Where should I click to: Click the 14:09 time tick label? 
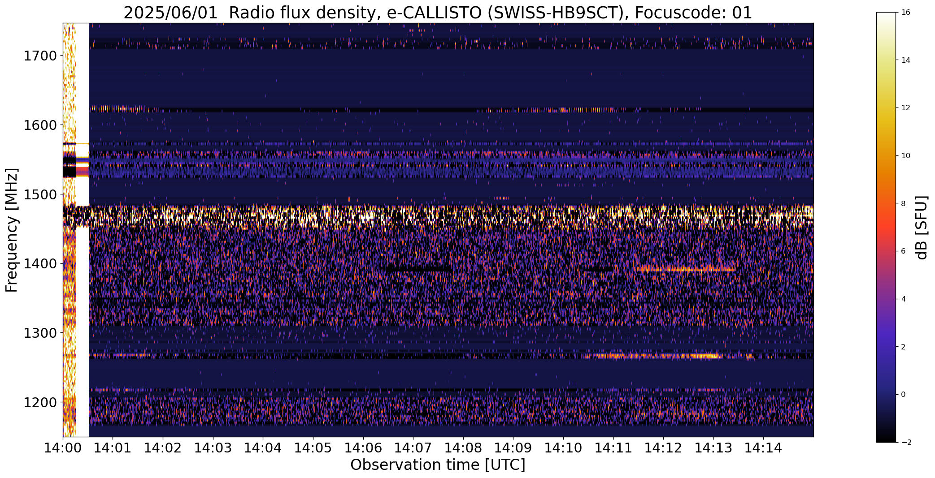pos(513,448)
